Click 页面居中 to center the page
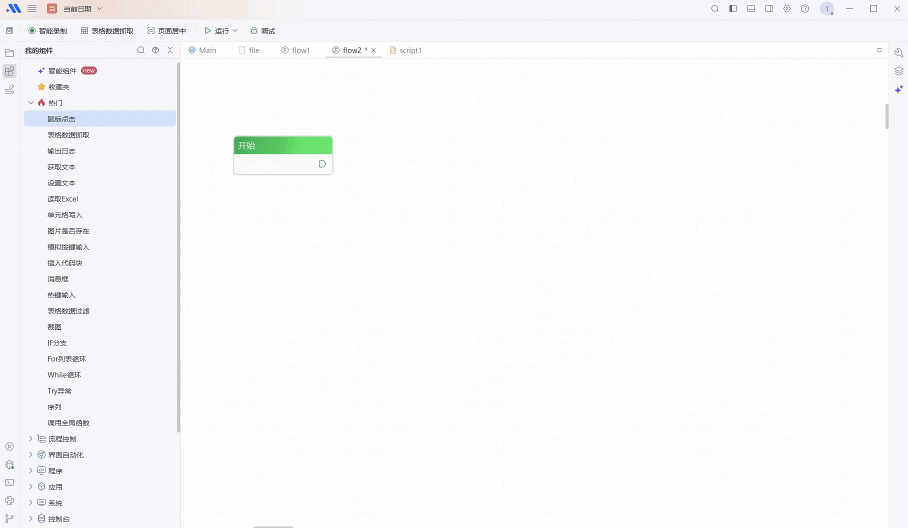The image size is (908, 528). [x=166, y=30]
